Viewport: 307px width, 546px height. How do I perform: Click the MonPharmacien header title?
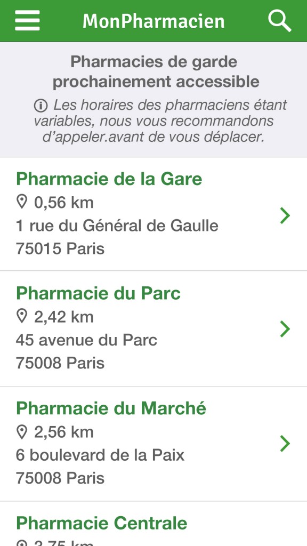click(153, 21)
